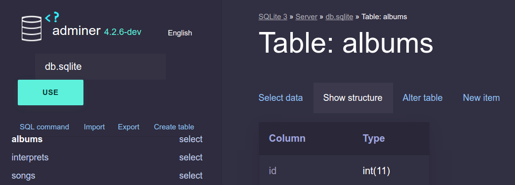Open the Export link

[x=128, y=127]
